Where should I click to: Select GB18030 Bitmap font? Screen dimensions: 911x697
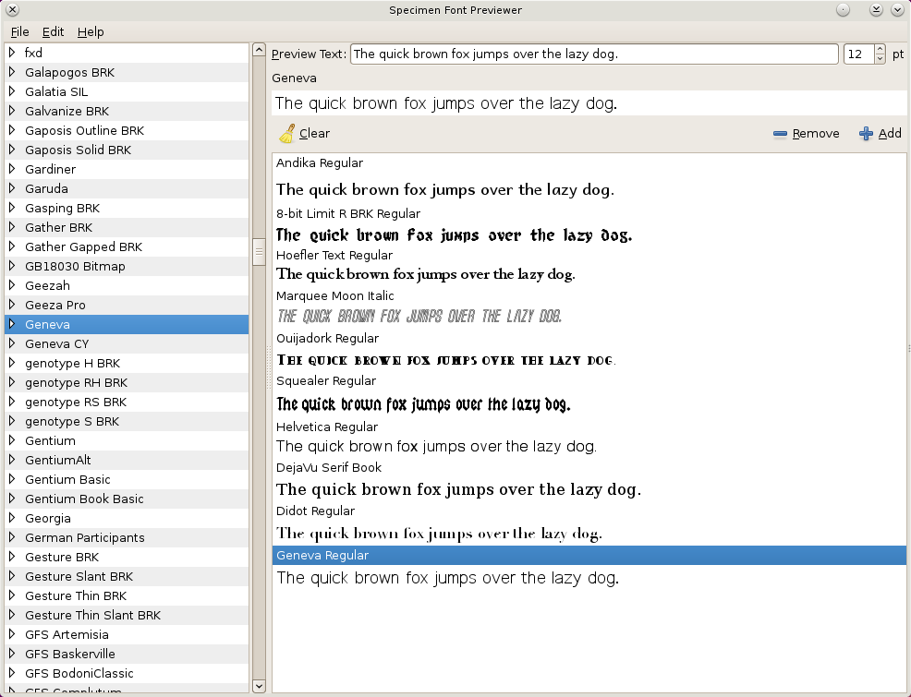point(127,267)
